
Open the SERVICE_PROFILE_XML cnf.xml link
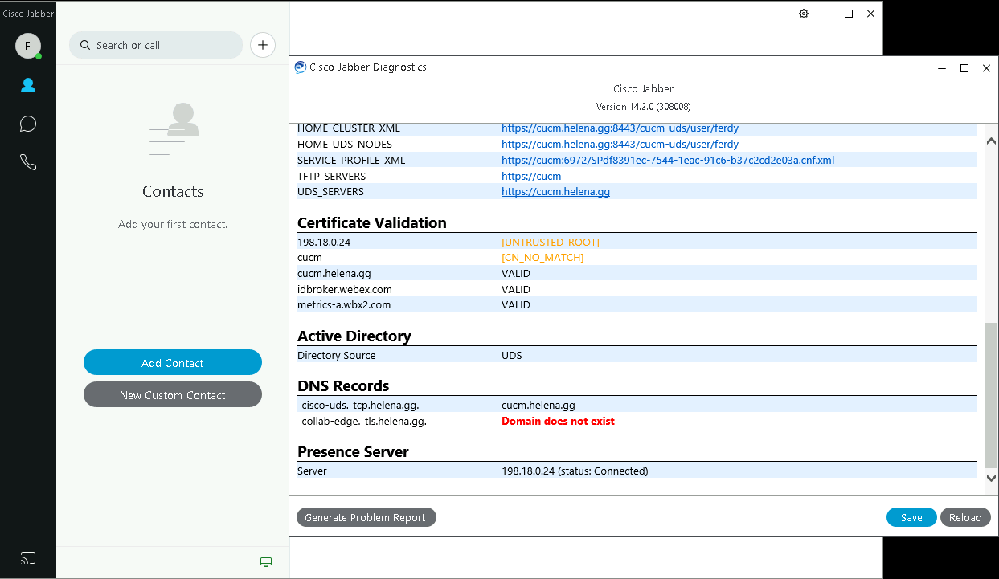tap(667, 161)
